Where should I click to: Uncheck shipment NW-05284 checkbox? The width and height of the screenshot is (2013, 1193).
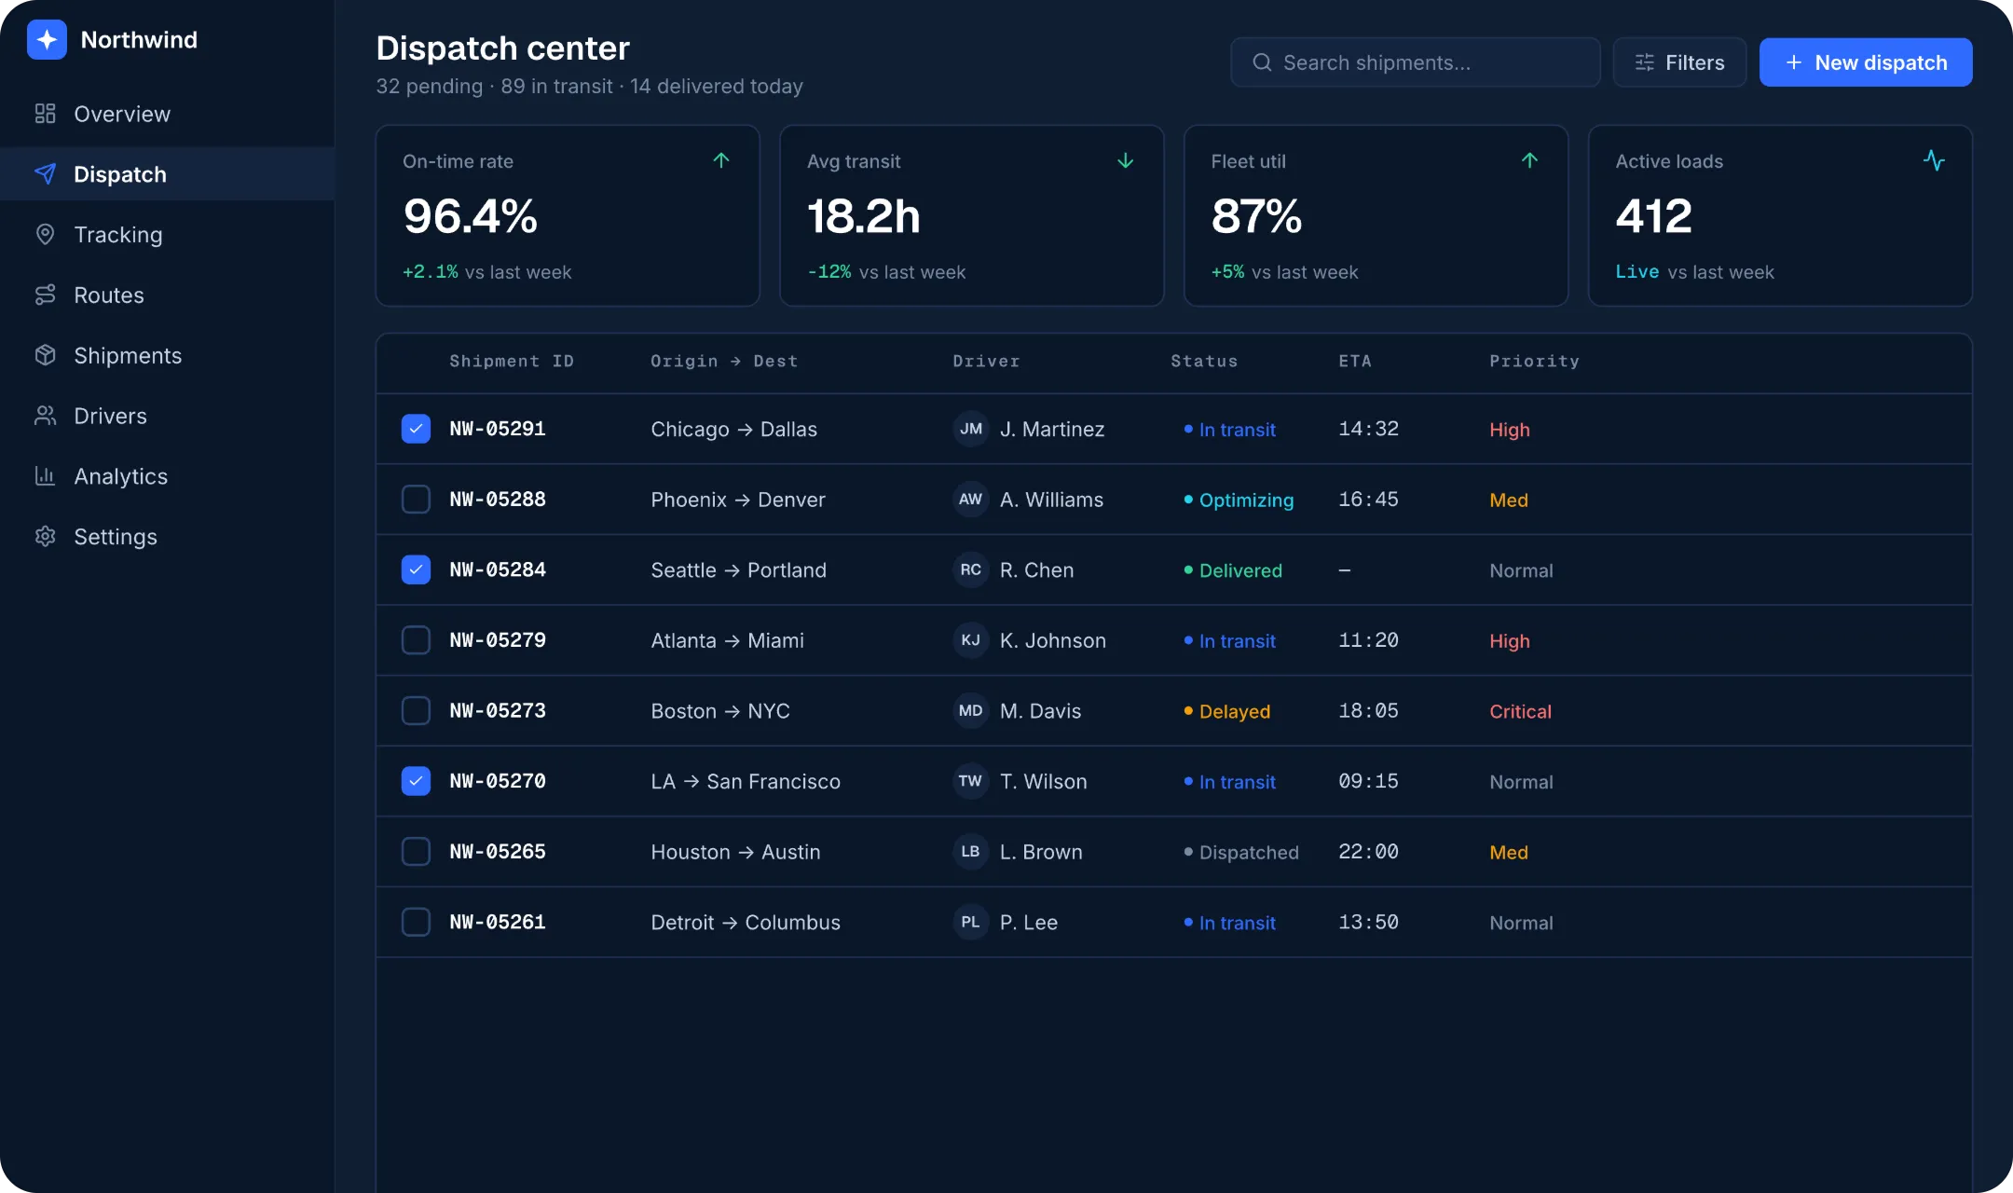(x=416, y=569)
